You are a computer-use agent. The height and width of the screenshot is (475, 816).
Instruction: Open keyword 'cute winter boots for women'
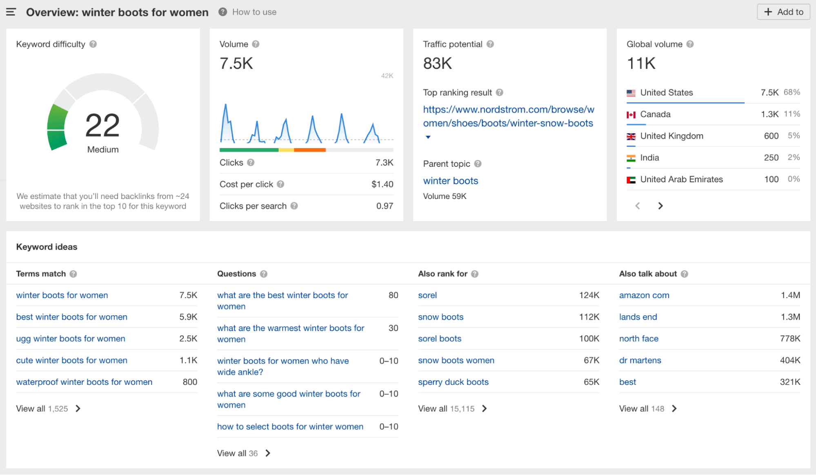[72, 360]
